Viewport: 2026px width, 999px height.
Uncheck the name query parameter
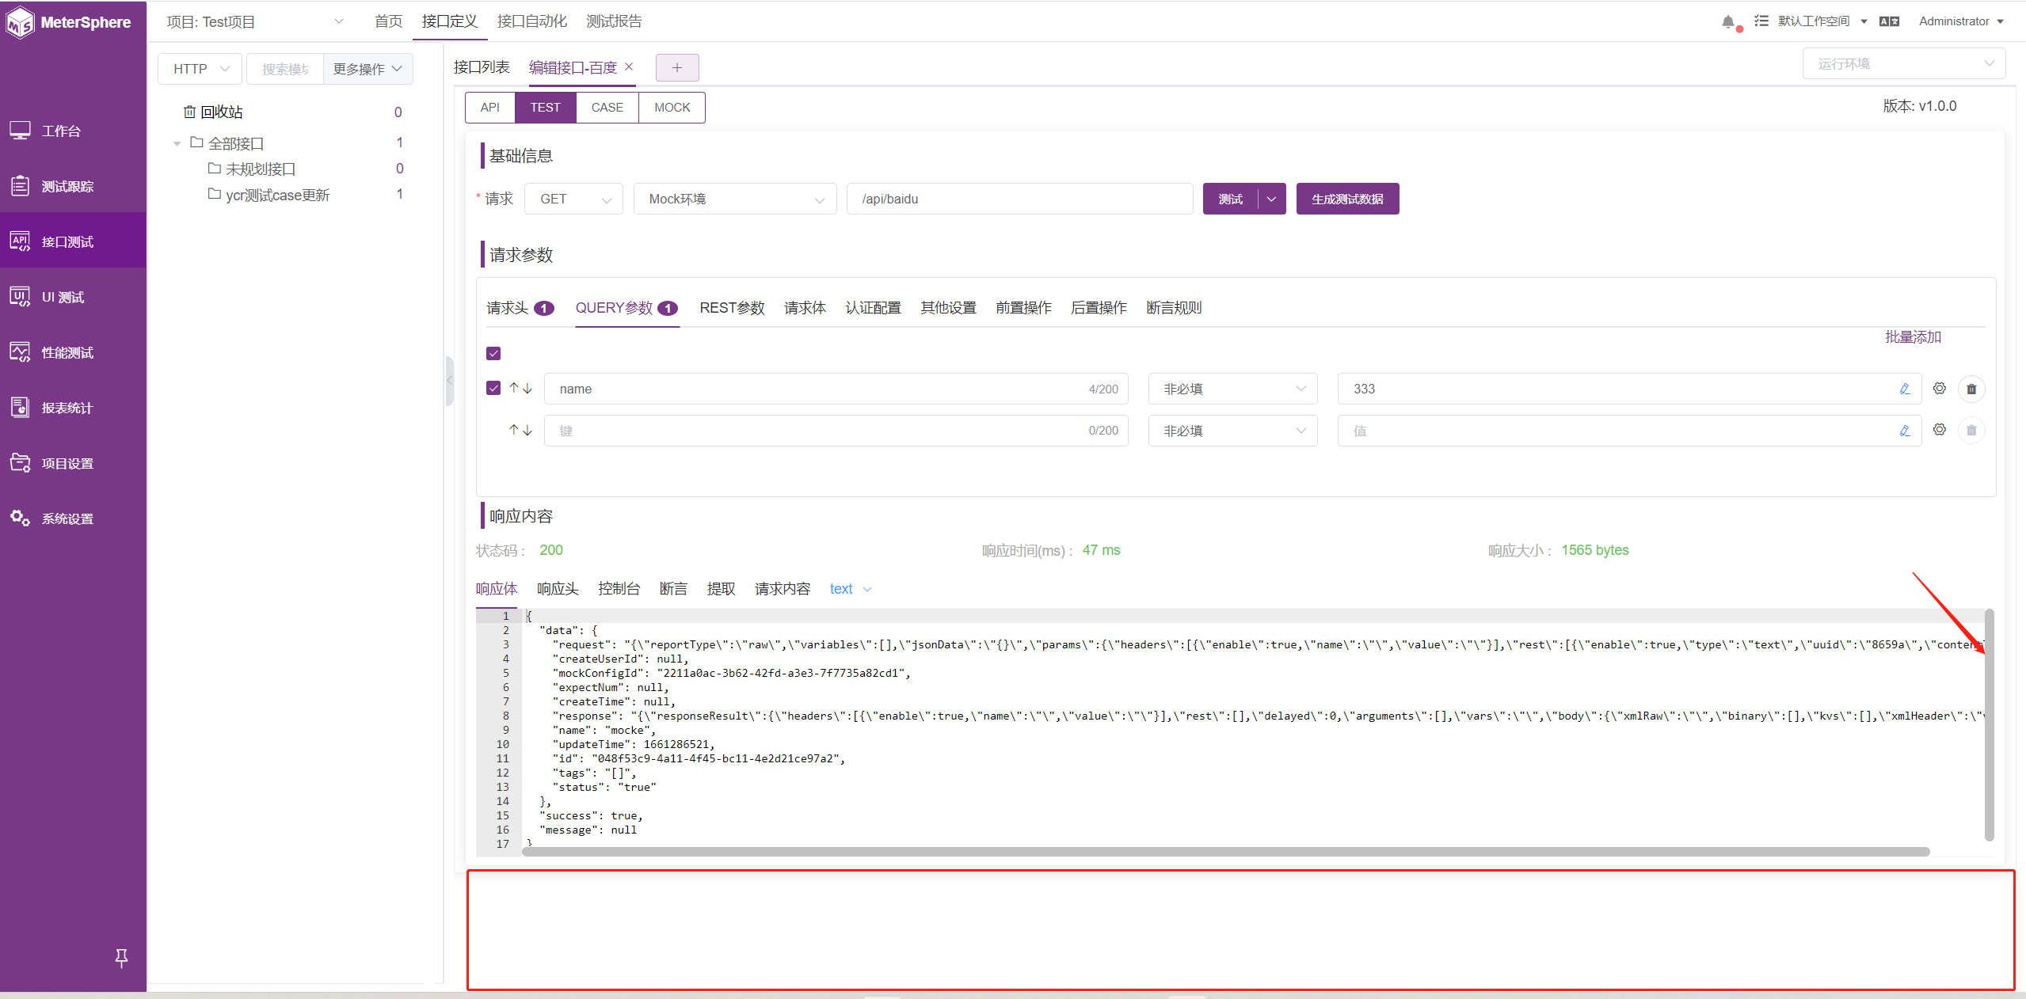[x=493, y=388]
